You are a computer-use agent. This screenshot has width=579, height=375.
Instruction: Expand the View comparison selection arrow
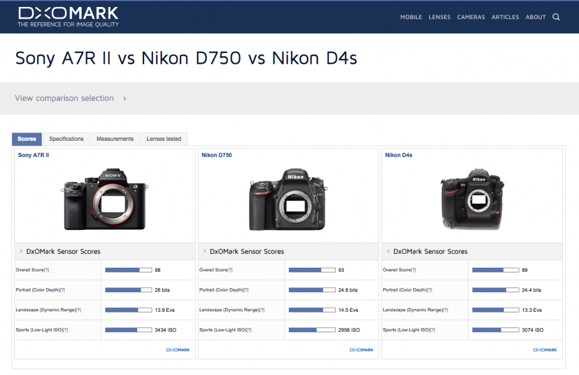click(x=125, y=99)
